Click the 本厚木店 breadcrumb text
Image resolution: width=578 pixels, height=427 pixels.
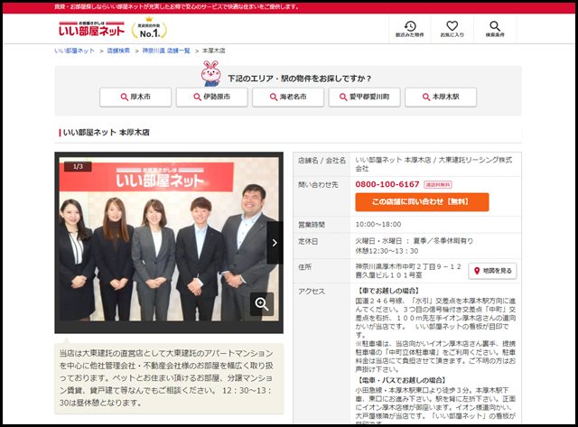pos(214,51)
